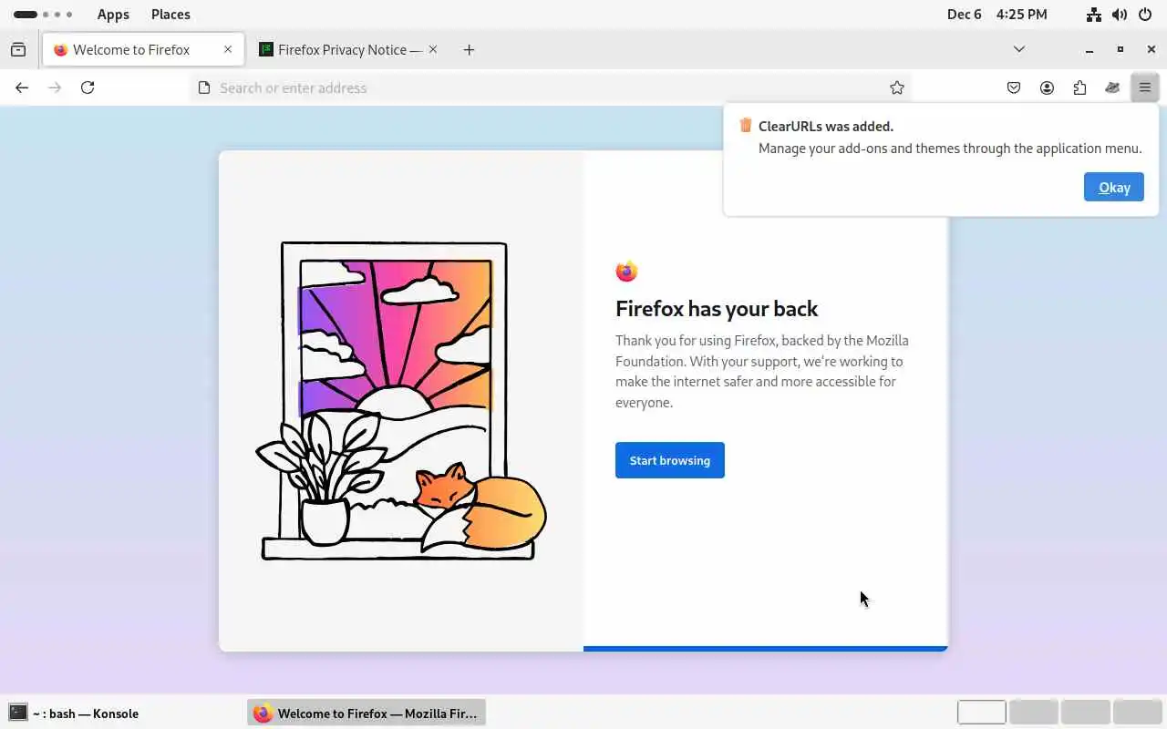The width and height of the screenshot is (1167, 729).
Task: Open the Places menu in top panel
Action: point(170,14)
